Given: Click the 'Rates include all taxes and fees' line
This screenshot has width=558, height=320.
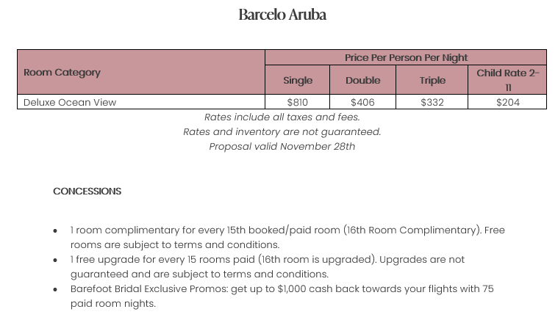Looking at the screenshot, I should click(282, 117).
